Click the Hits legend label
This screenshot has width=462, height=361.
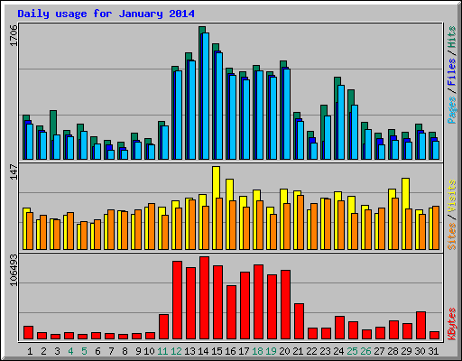click(452, 37)
